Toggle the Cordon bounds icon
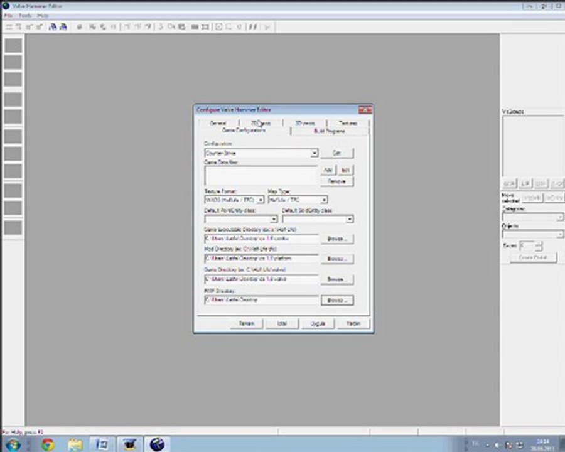The height and width of the screenshot is (452, 565). [x=195, y=26]
